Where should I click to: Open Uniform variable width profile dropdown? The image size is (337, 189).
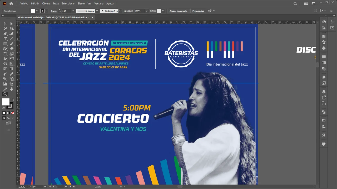(97, 11)
